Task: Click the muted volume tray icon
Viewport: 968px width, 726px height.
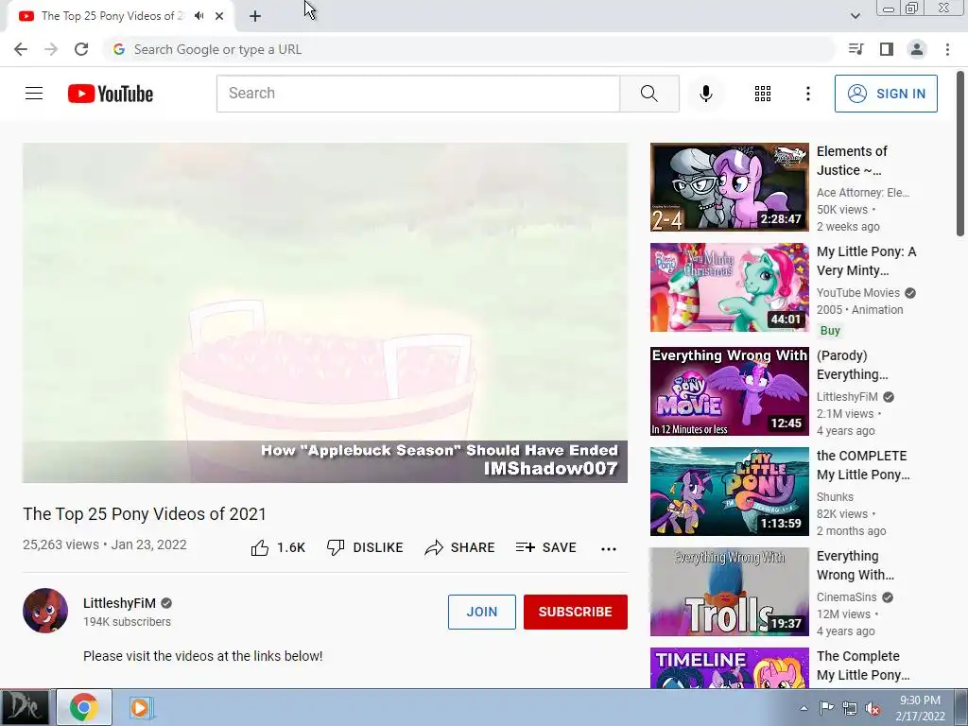Action: (873, 708)
